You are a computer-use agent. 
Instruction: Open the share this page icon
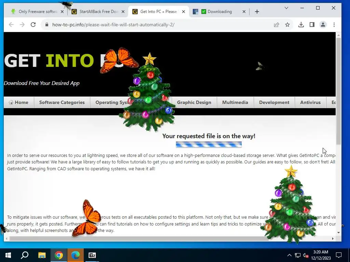(x=277, y=25)
